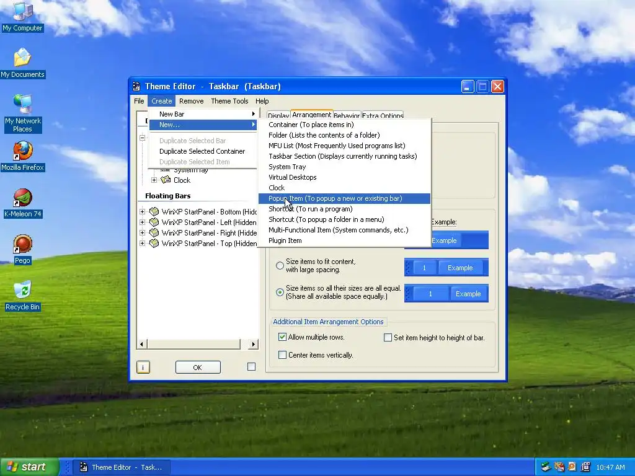Click the WinXP StartPanel - Left bar icon
635x476 pixels.
point(154,222)
